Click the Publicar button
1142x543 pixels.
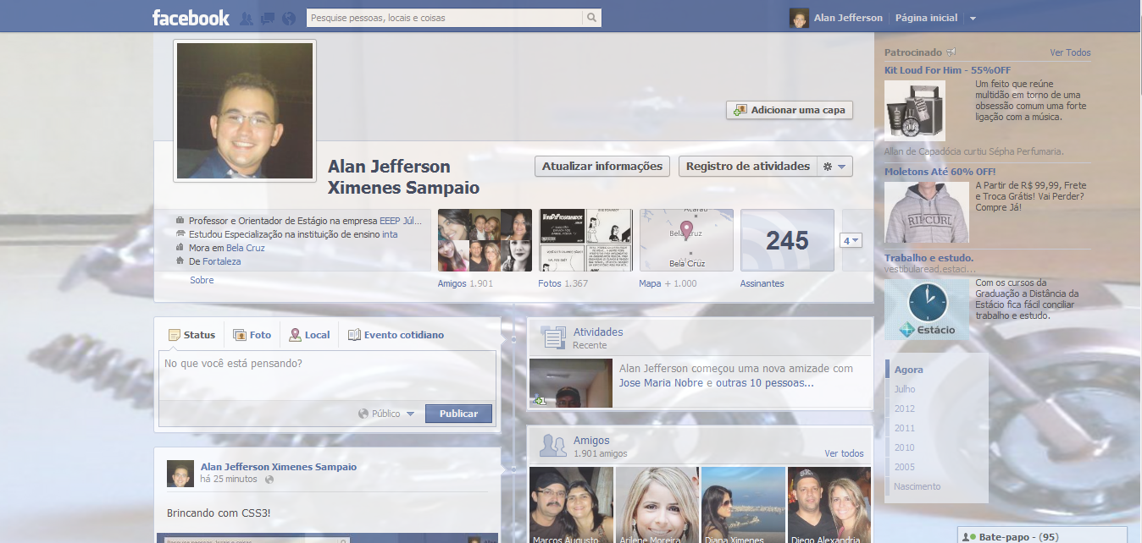[458, 414]
